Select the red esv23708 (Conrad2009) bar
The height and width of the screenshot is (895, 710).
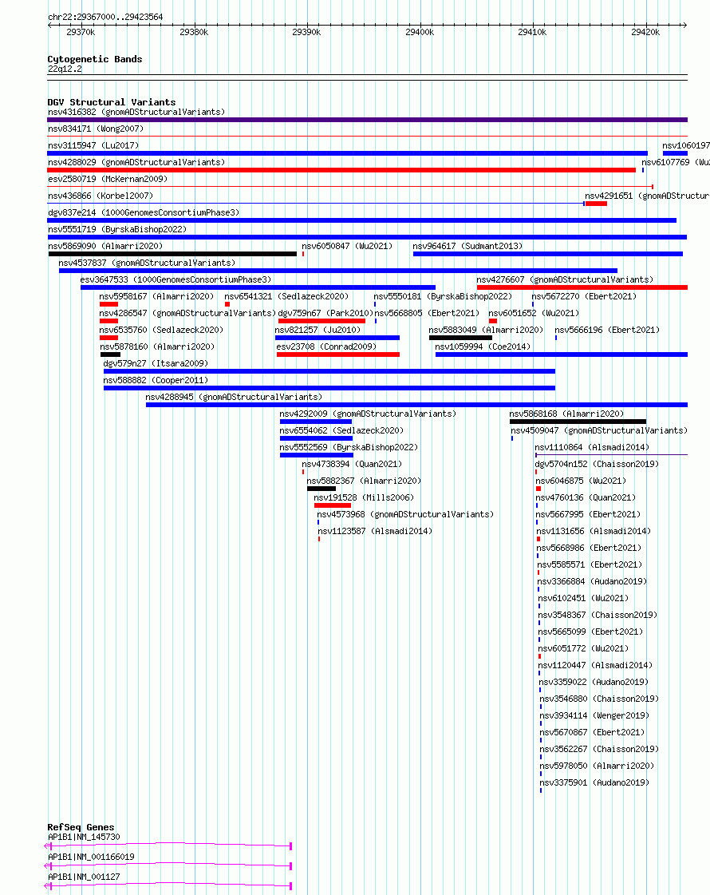pos(338,354)
